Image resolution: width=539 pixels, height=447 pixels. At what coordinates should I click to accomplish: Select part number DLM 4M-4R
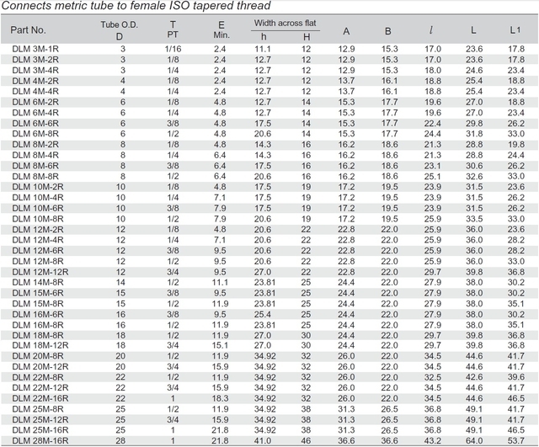tap(35, 92)
